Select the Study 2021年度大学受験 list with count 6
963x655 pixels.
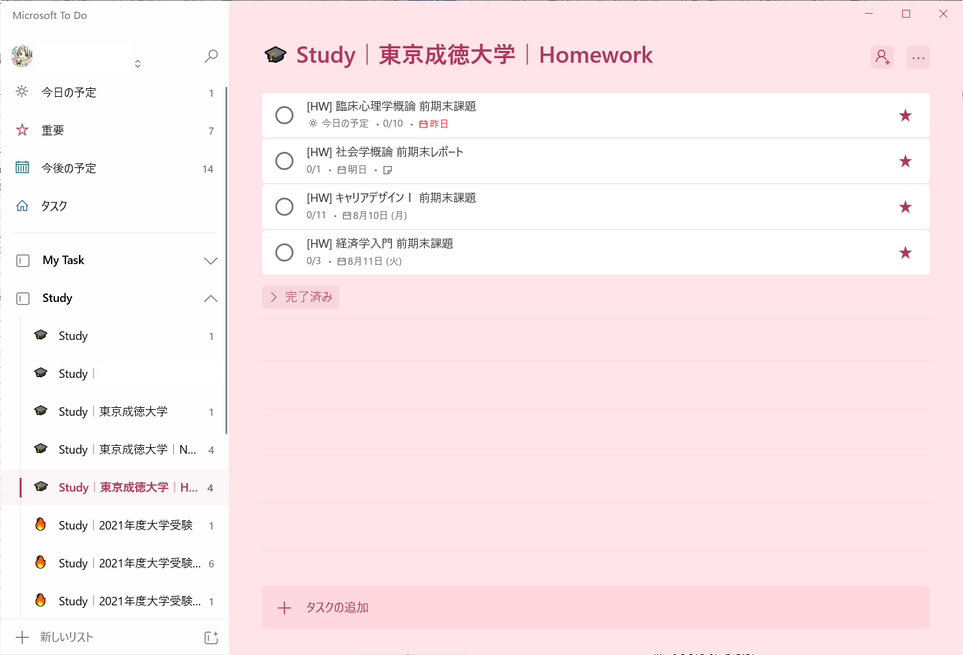(129, 563)
